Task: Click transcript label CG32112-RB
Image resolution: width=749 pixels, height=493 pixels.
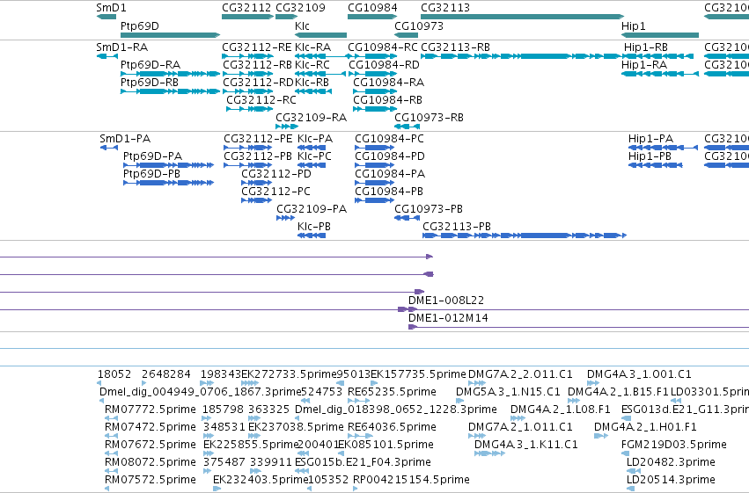Action: point(258,64)
